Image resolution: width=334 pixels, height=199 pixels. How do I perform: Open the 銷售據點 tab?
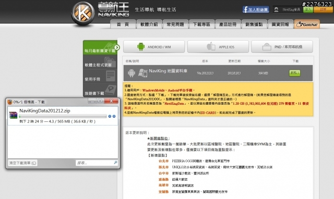click(254, 24)
